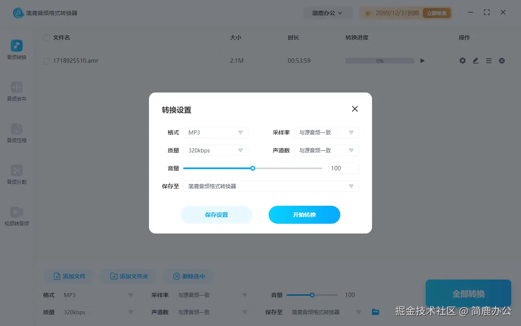Expand the 简鹿办公 menu in title bar

click(327, 13)
